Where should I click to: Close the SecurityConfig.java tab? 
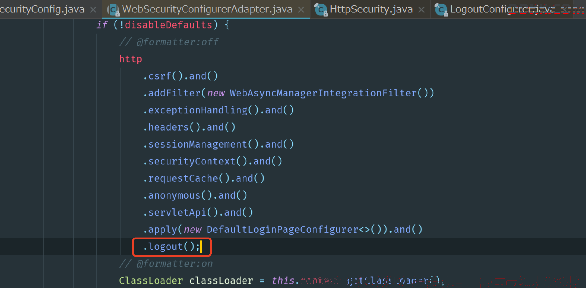click(x=93, y=10)
